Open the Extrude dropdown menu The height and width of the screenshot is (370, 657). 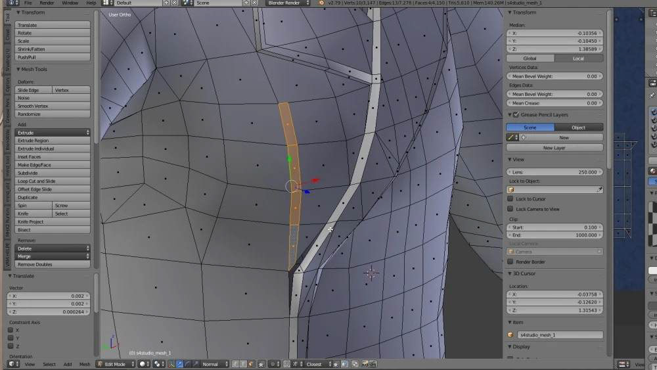[x=53, y=132]
